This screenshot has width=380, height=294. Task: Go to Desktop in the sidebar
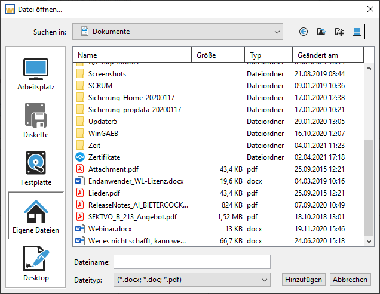36,264
